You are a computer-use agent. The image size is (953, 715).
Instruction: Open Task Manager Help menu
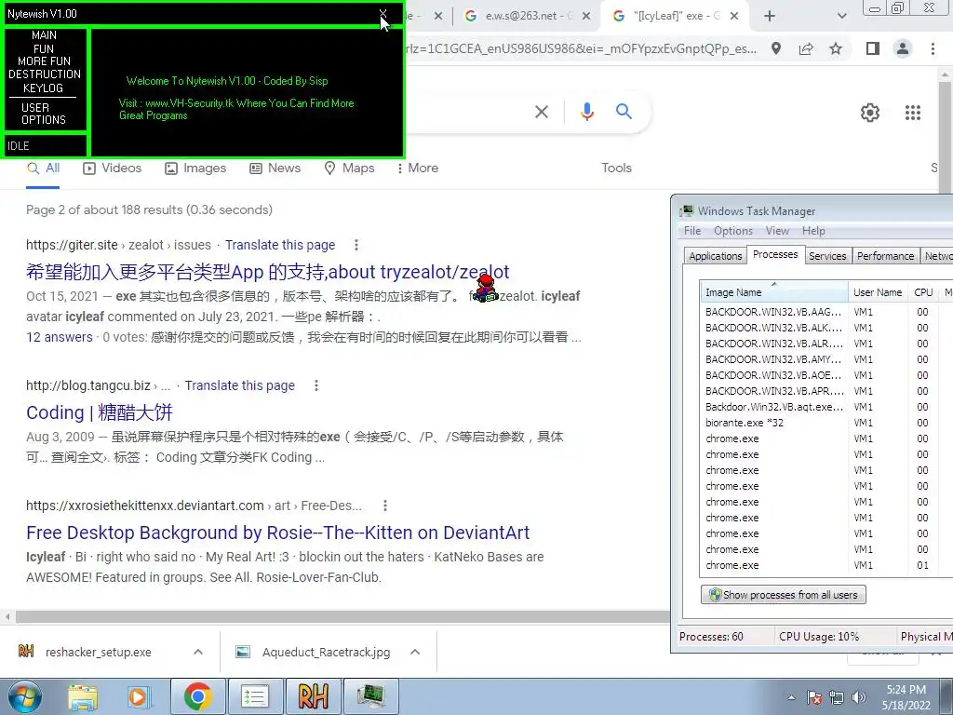click(x=813, y=231)
